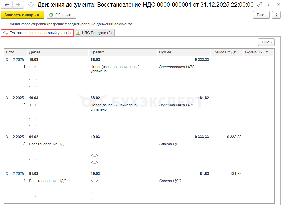Open help with the question mark button
Image resolution: width=282 pixels, height=205 pixels.
click(x=276, y=15)
